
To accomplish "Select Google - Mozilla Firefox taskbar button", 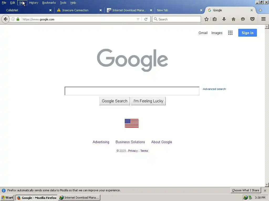I will [x=37, y=198].
